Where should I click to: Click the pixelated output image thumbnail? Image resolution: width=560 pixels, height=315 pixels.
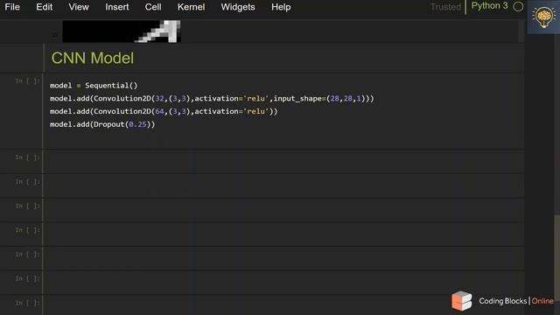pos(122,31)
